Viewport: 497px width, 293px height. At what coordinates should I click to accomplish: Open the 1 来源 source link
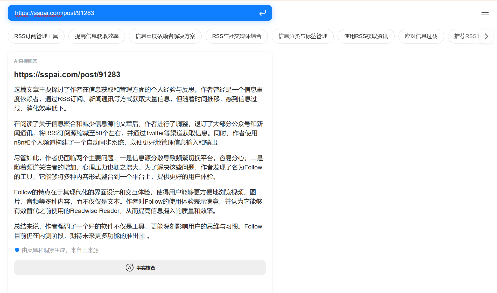(x=91, y=250)
